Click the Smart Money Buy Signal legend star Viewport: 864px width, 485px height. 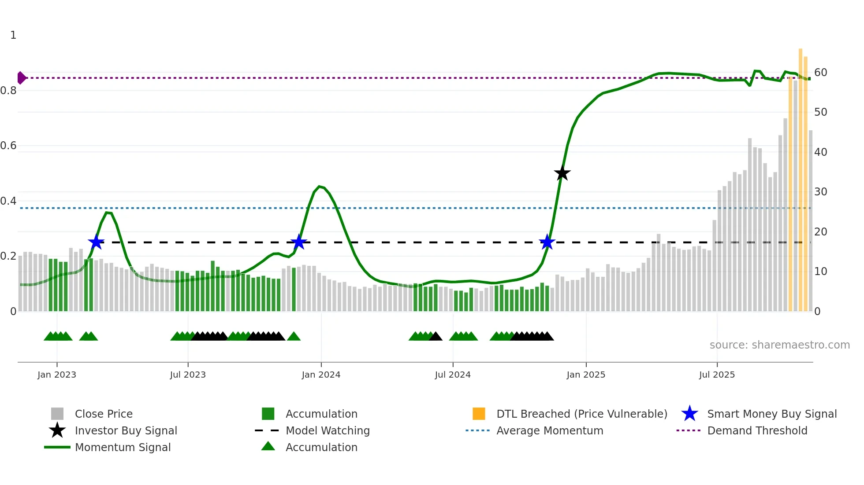click(x=689, y=414)
